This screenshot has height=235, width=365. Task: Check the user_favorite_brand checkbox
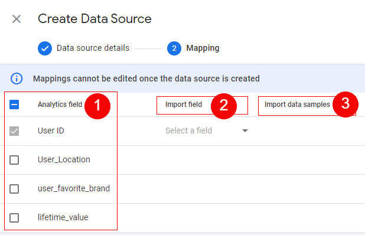(x=14, y=189)
